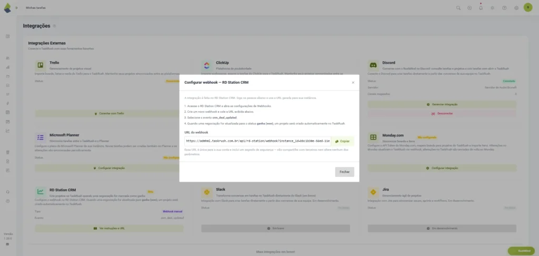Viewport: 539px width, 256px height.
Task: Click Desconectar under Discord
Action: 442,114
